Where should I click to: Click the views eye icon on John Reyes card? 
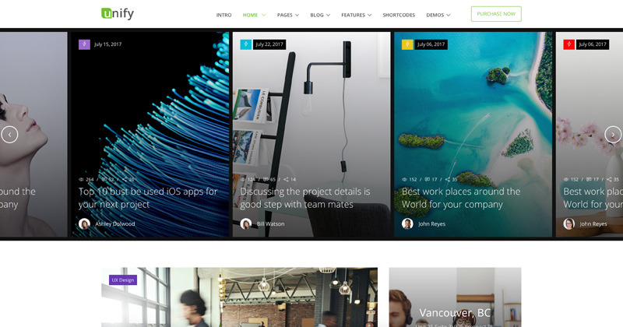pos(405,179)
